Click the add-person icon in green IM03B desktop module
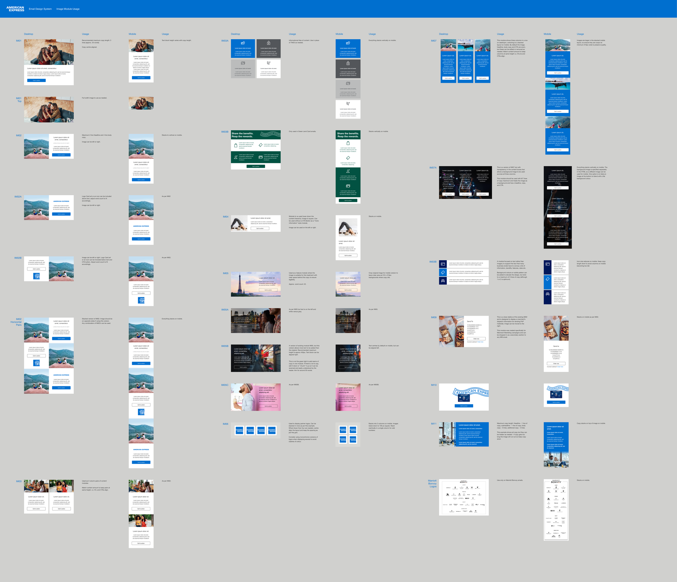Screen dimensions: 677x582 pyautogui.click(x=236, y=157)
